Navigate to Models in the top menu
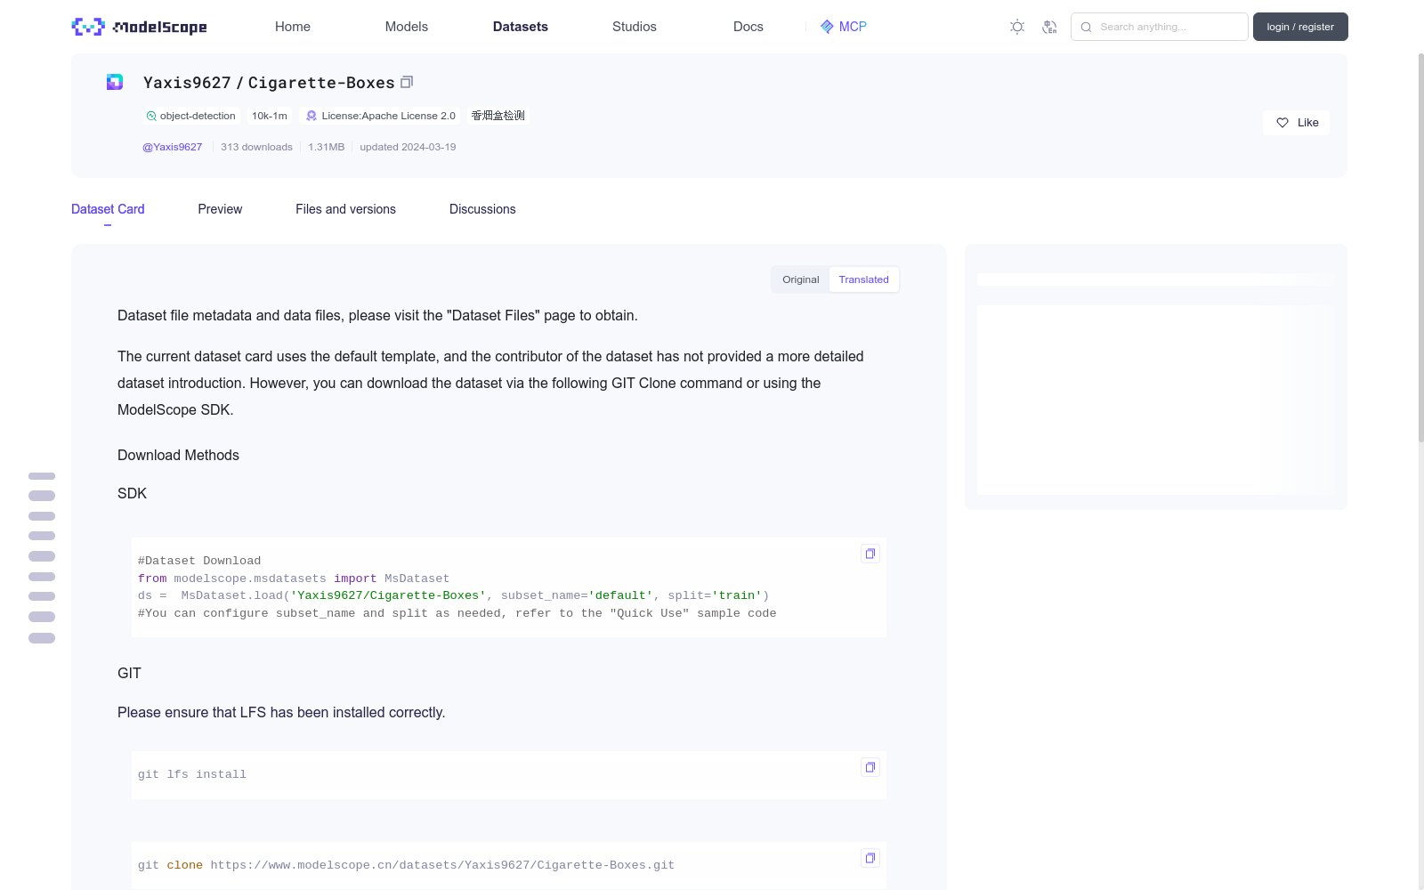Image resolution: width=1424 pixels, height=890 pixels. [407, 27]
